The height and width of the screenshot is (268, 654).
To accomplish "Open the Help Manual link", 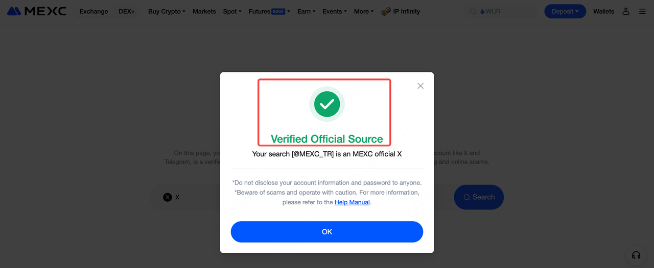I will [352, 202].
